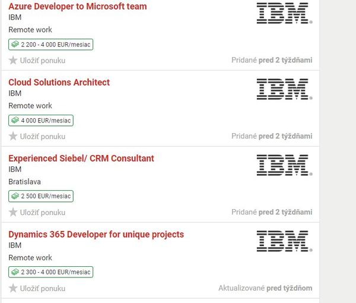Click "Uložiť ponuku" under Dynamics 365 Developer
Viewport: 356px width, 303px height.
pos(43,288)
